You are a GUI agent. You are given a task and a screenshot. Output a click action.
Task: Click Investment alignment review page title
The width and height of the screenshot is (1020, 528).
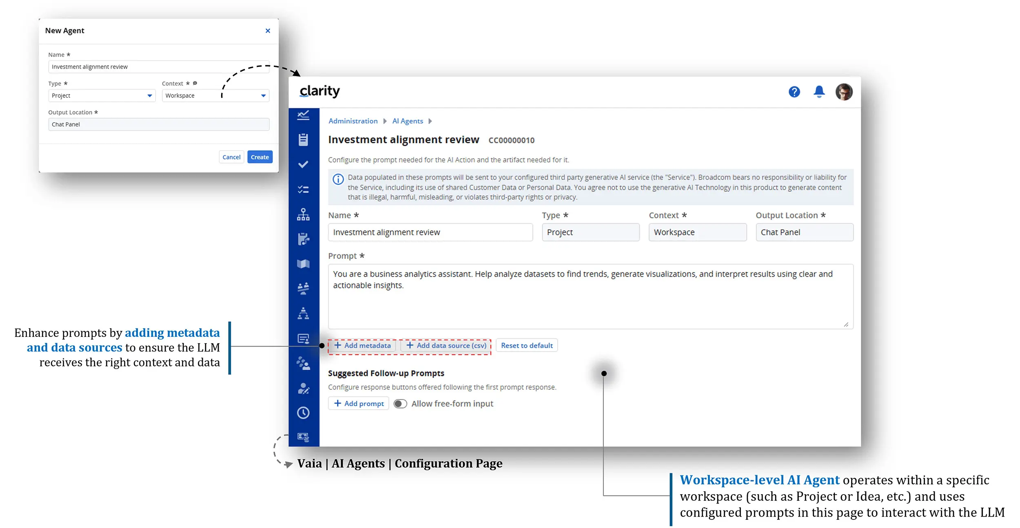[x=404, y=139]
